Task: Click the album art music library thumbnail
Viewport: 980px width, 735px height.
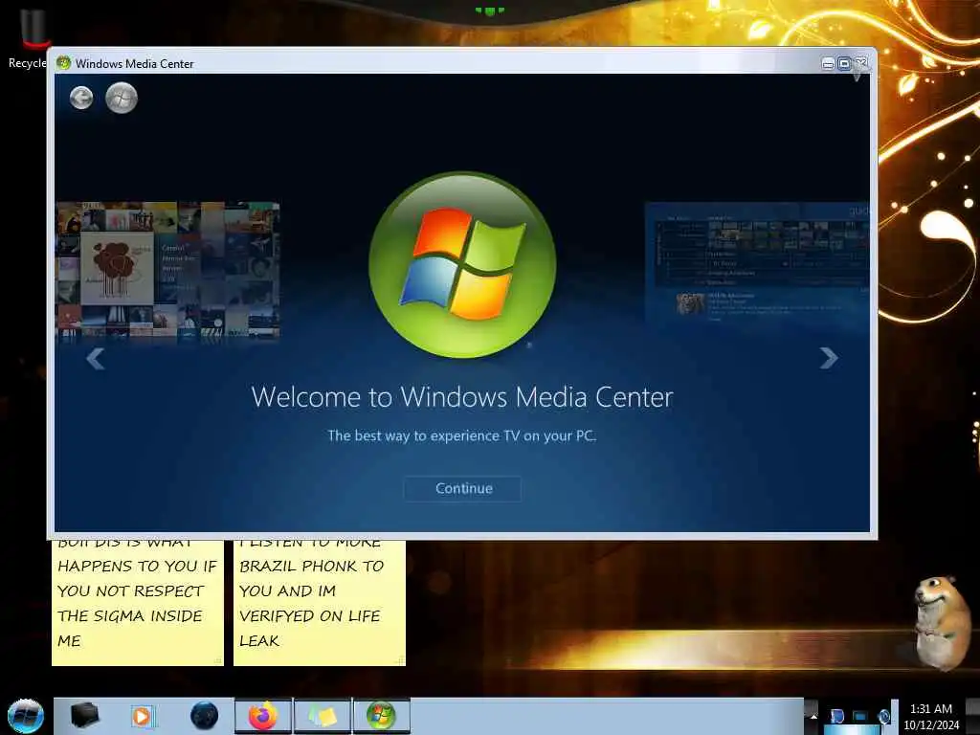Action: pyautogui.click(x=167, y=270)
